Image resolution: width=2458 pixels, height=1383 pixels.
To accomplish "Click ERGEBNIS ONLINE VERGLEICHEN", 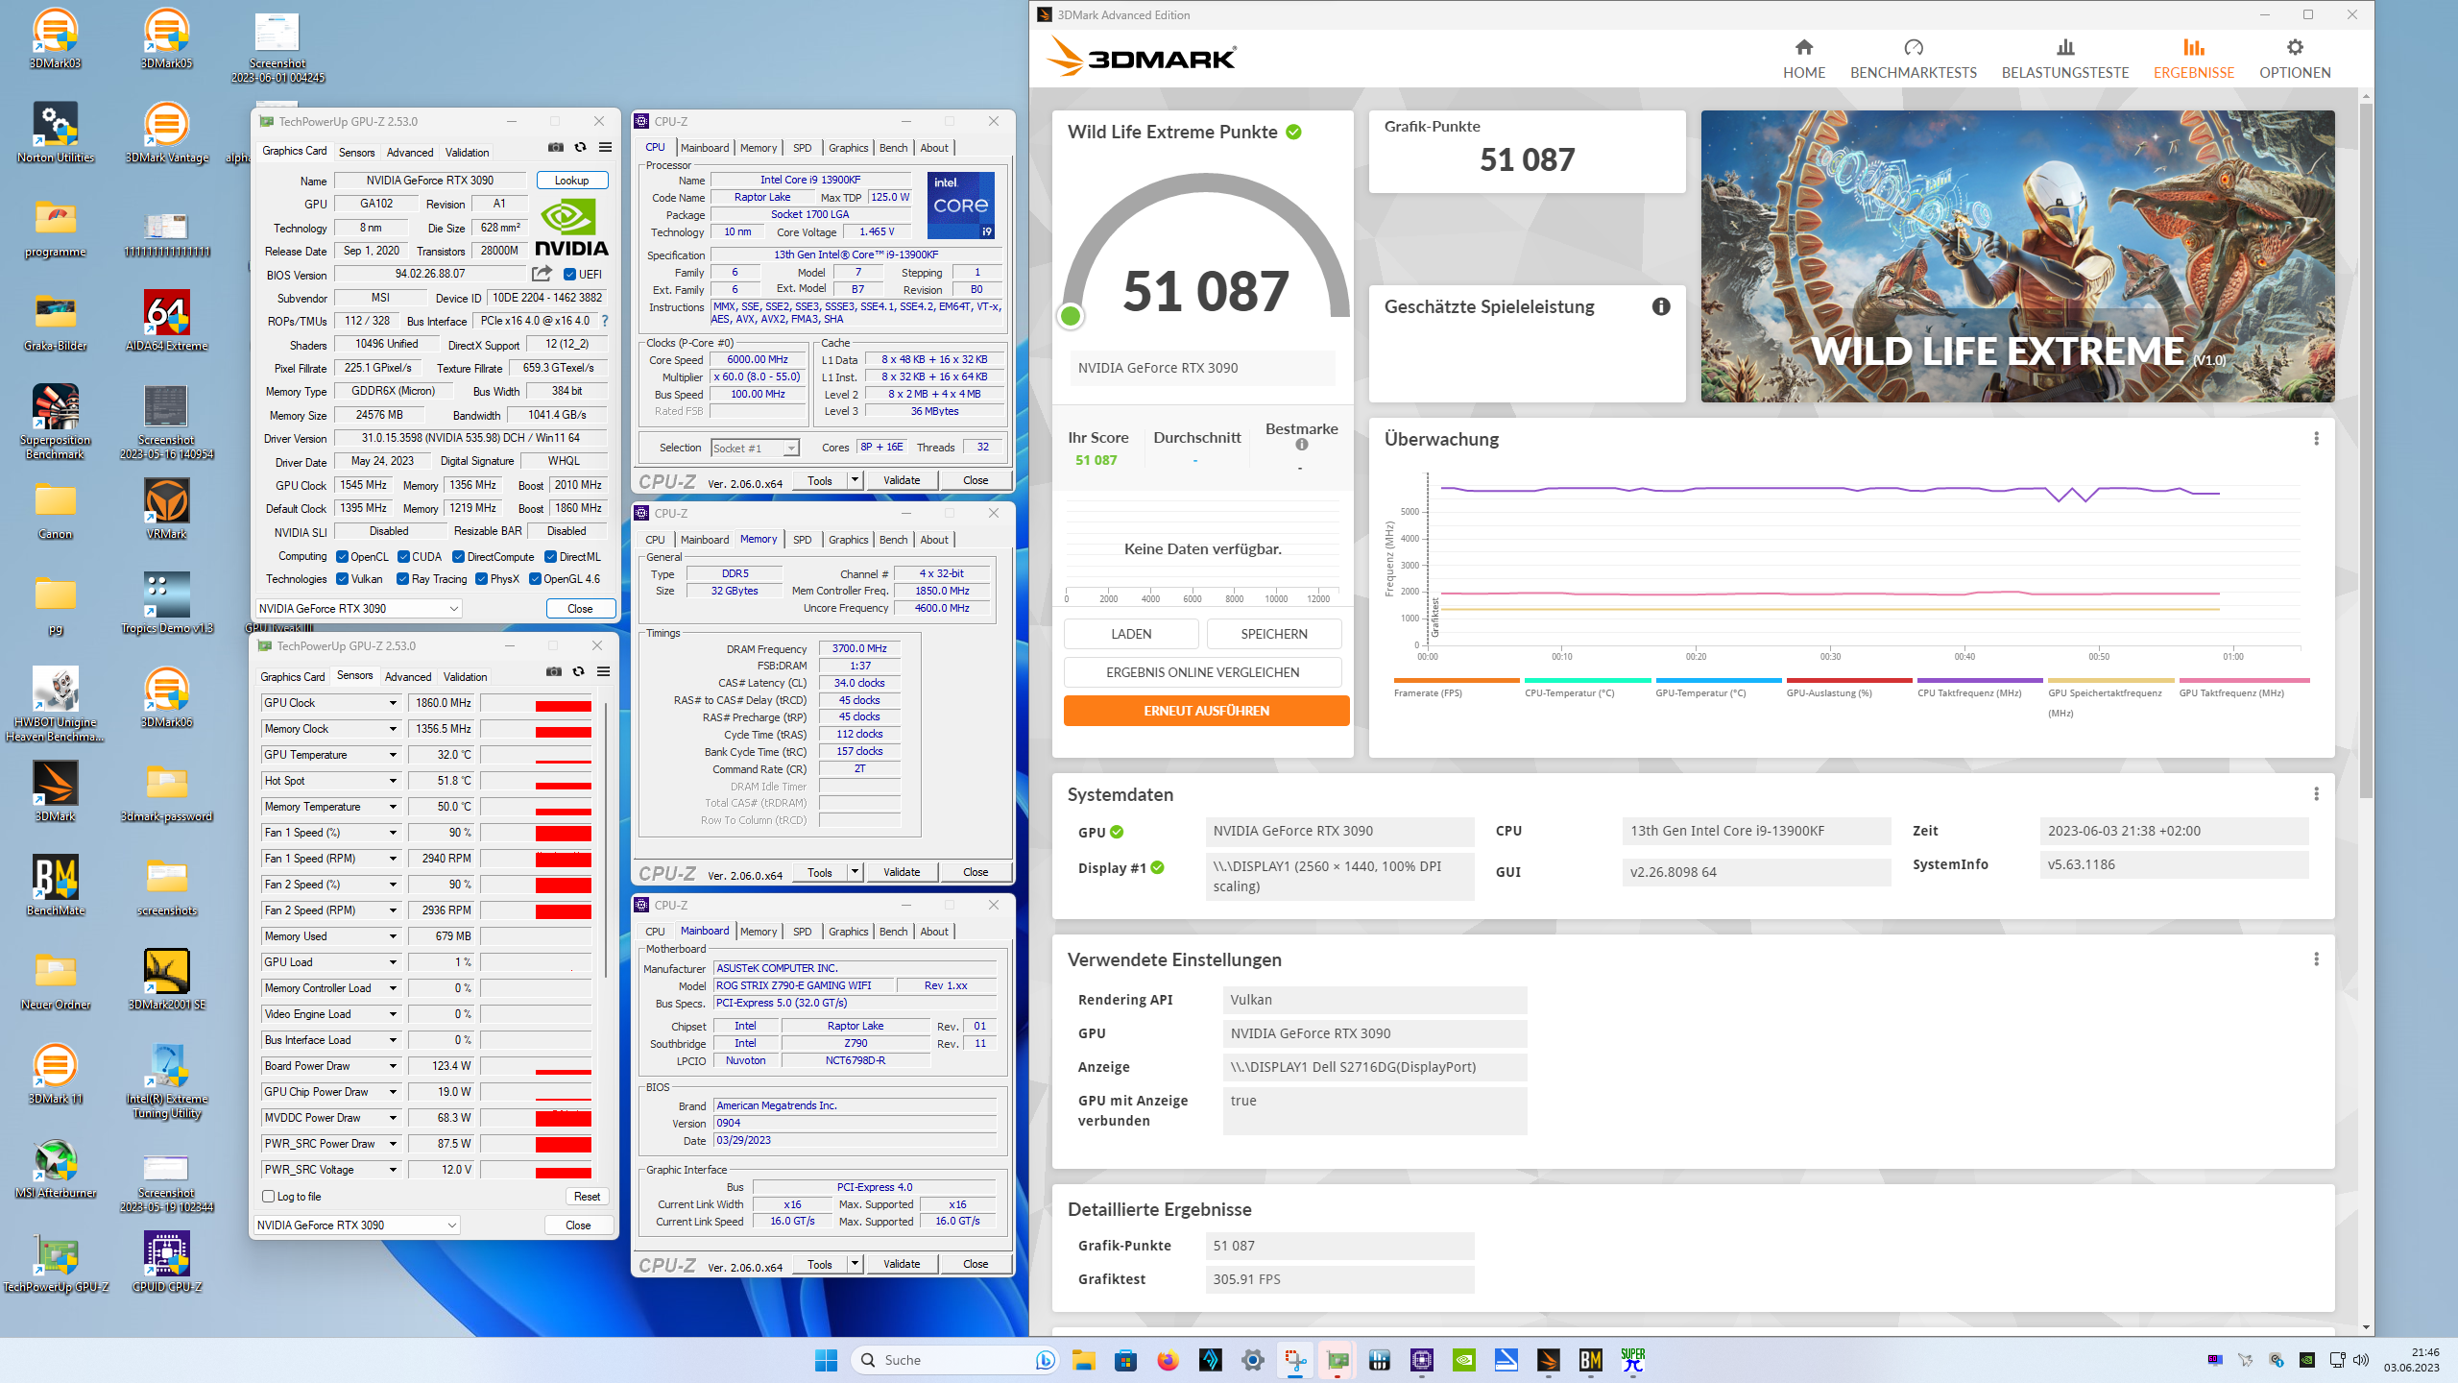I will pyautogui.click(x=1202, y=672).
